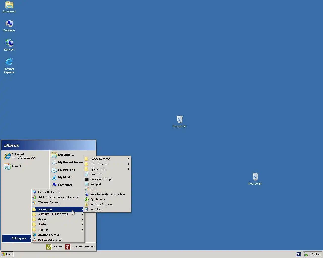Viewport: 323px width, 258px height.
Task: Launch WordPad from Accessories
Action: coord(107,209)
